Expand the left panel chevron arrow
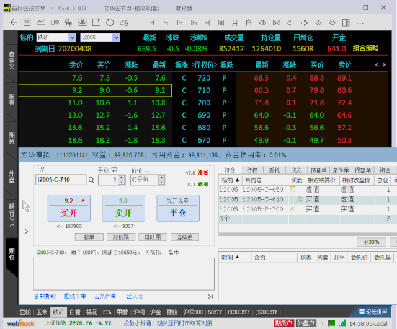Viewport: 397px width, 329px height. pos(27,231)
